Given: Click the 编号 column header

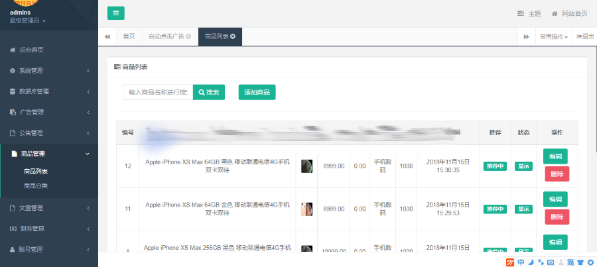Looking at the screenshot, I should [128, 133].
